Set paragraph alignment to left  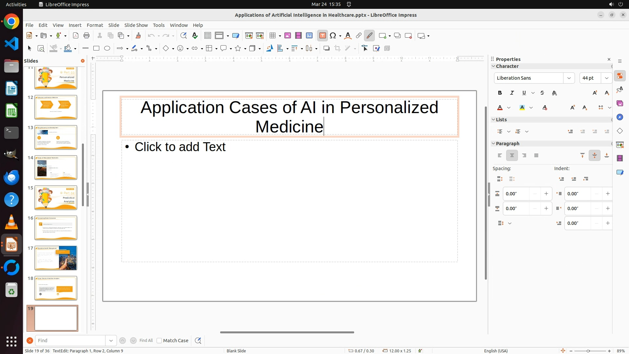pos(500,156)
